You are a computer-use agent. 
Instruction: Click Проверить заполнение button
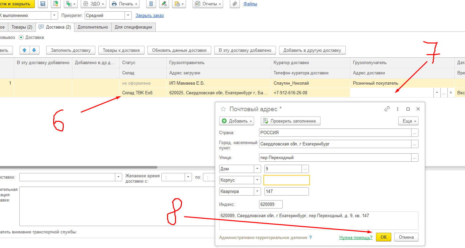(x=290, y=121)
